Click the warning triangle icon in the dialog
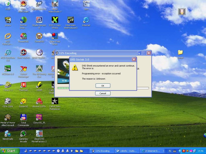Screen dimensions: 206x154 [75, 68]
